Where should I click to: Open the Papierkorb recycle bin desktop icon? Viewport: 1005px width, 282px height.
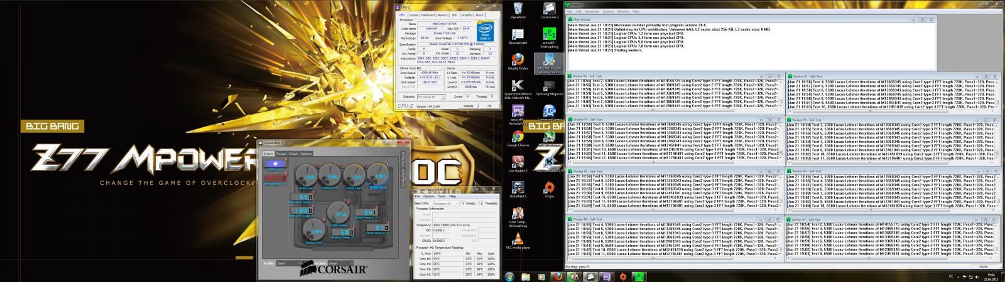tap(518, 11)
